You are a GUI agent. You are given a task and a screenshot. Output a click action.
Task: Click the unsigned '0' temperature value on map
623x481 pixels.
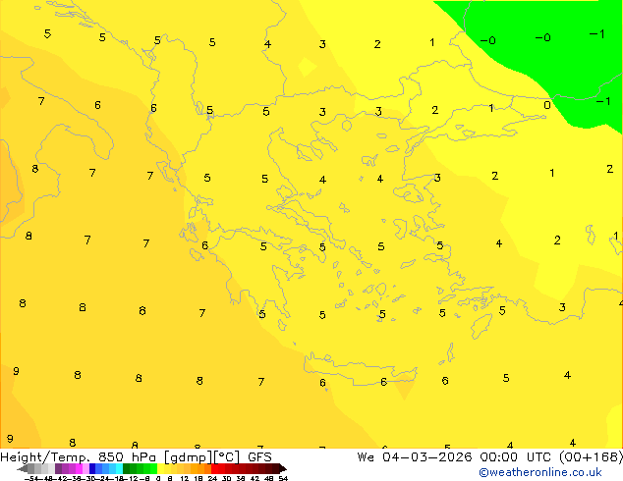coord(547,105)
